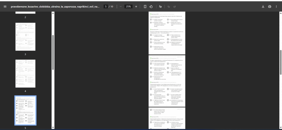Click the 25% zoom level field

128,7
